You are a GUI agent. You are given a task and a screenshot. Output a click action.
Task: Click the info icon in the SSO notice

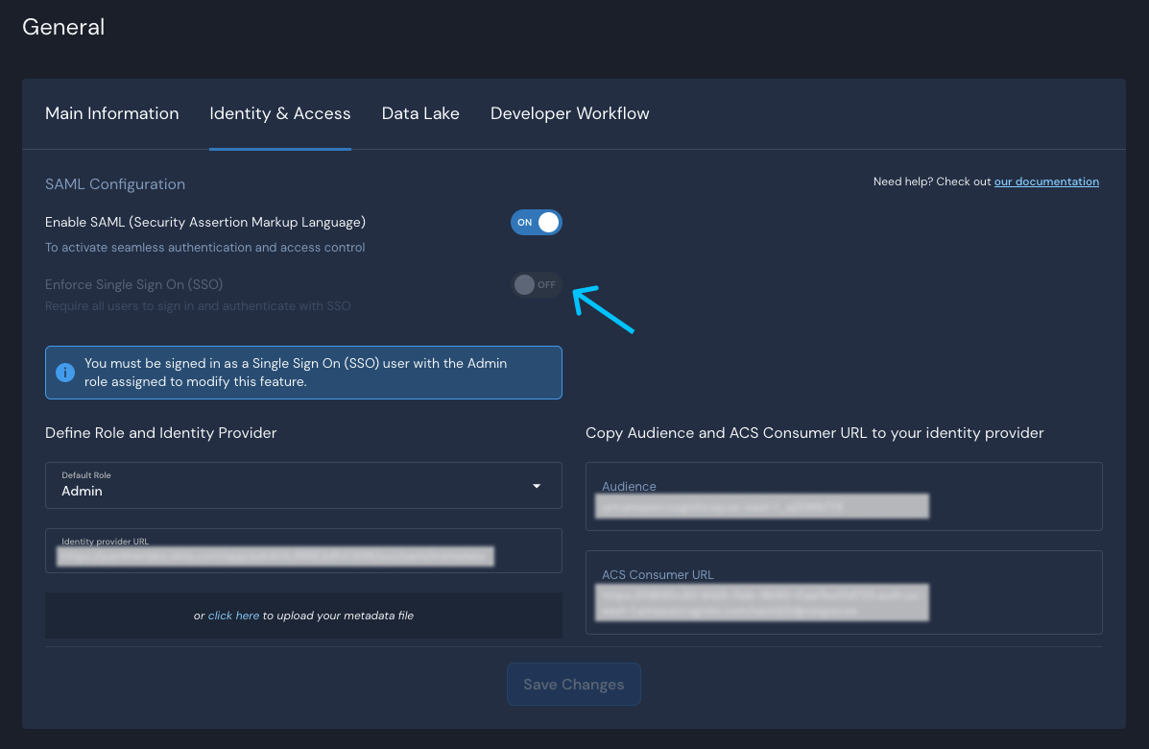coord(65,371)
